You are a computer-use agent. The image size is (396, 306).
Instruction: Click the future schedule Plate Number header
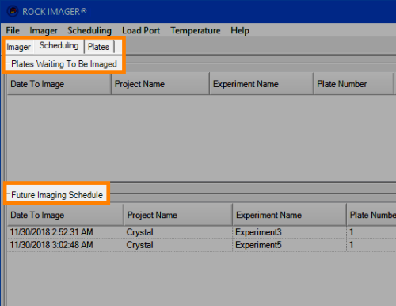click(371, 215)
